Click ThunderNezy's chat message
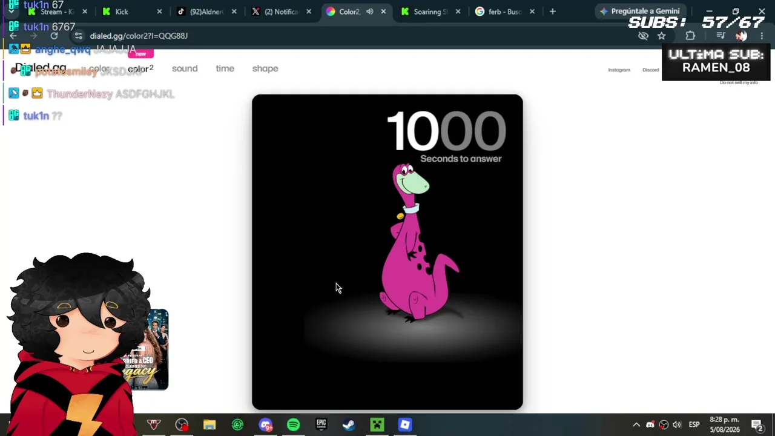 tap(111, 94)
